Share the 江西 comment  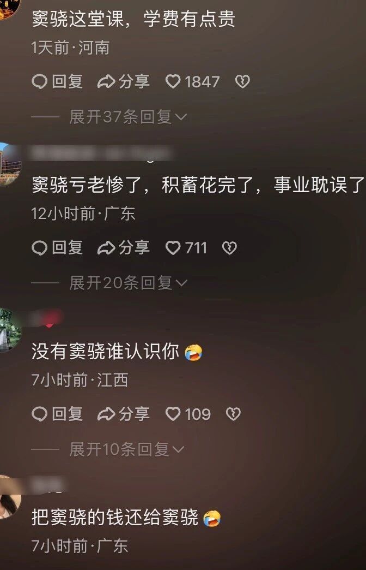(x=123, y=414)
